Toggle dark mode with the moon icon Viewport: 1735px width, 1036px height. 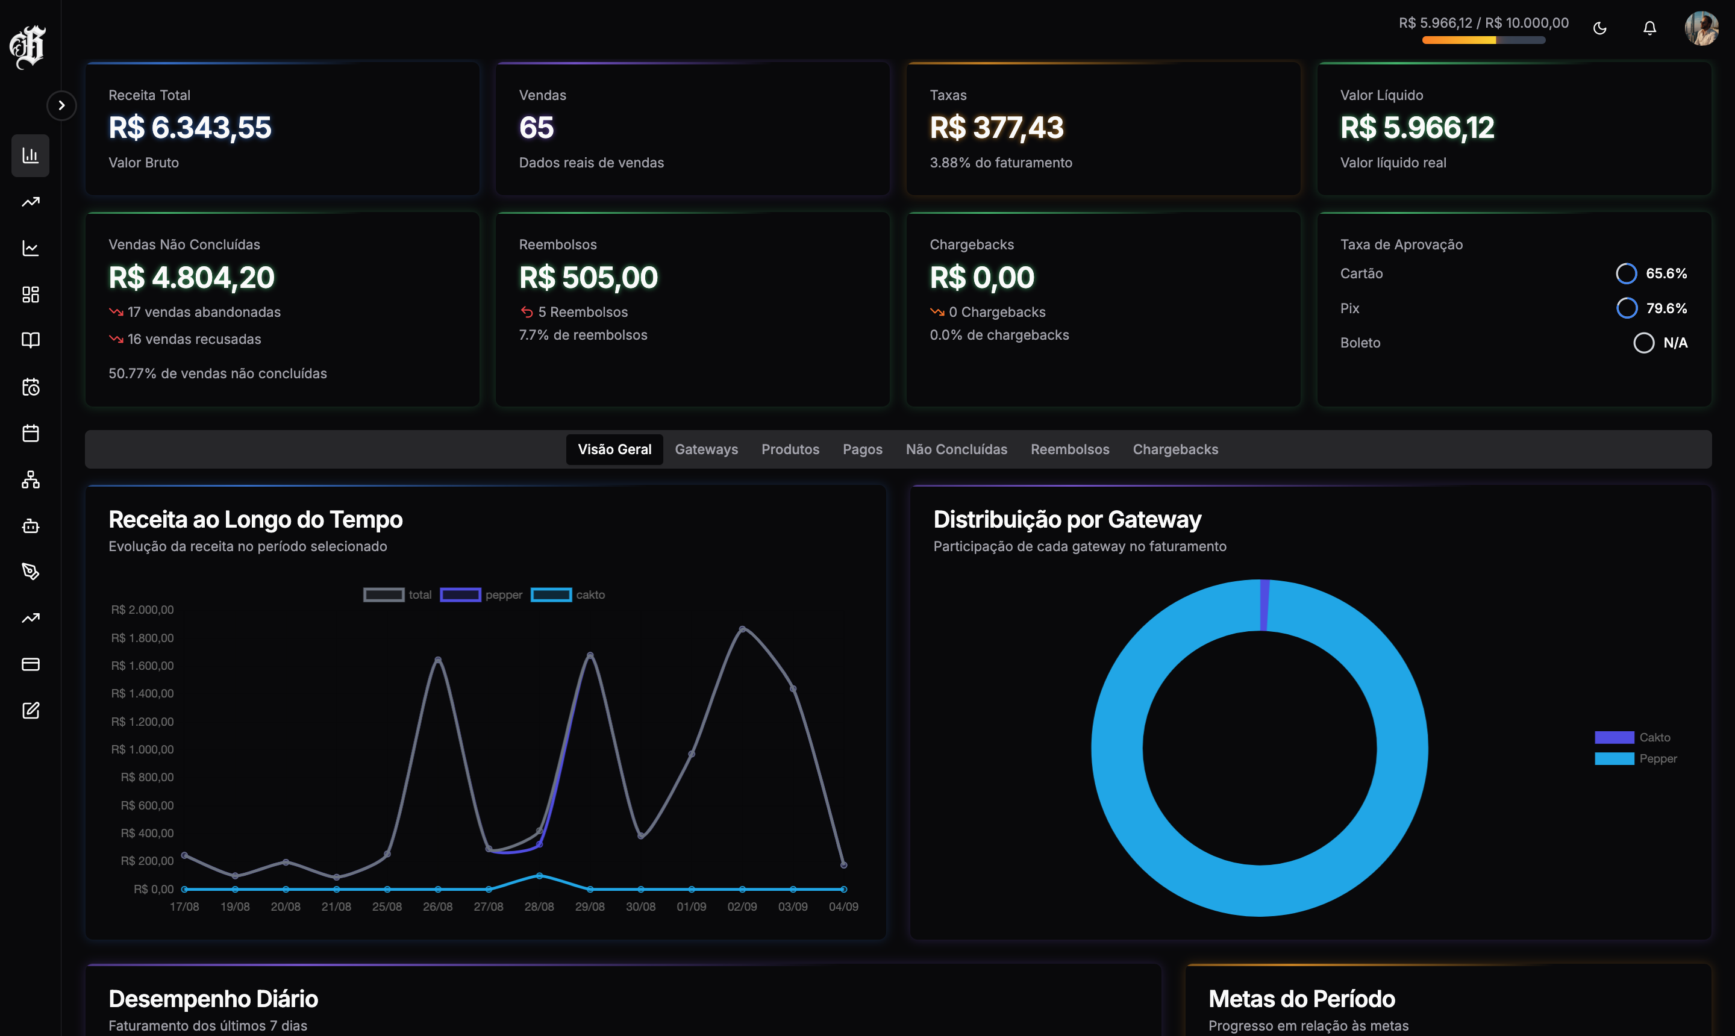[1599, 28]
